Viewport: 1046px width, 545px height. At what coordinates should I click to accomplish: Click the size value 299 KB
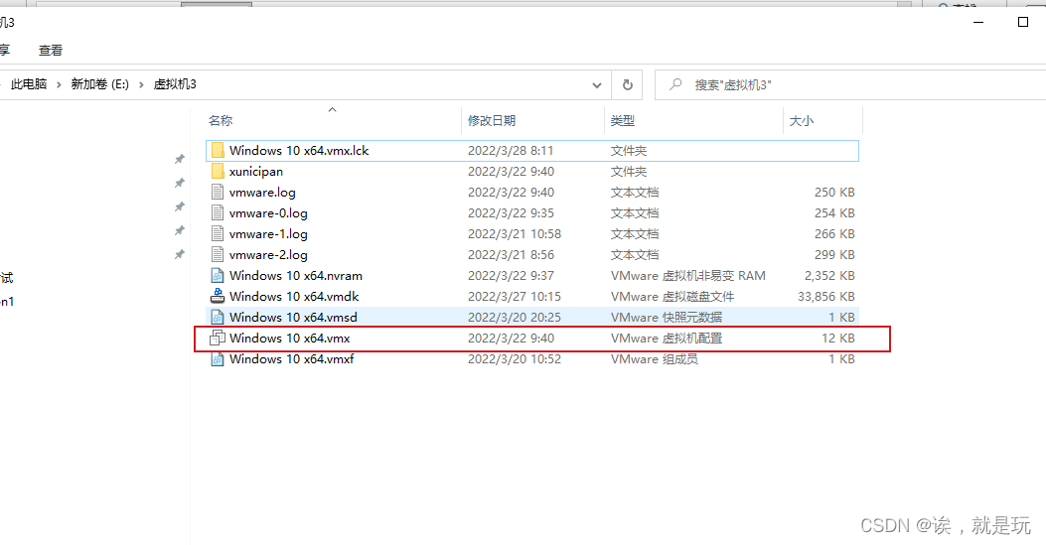click(x=834, y=254)
